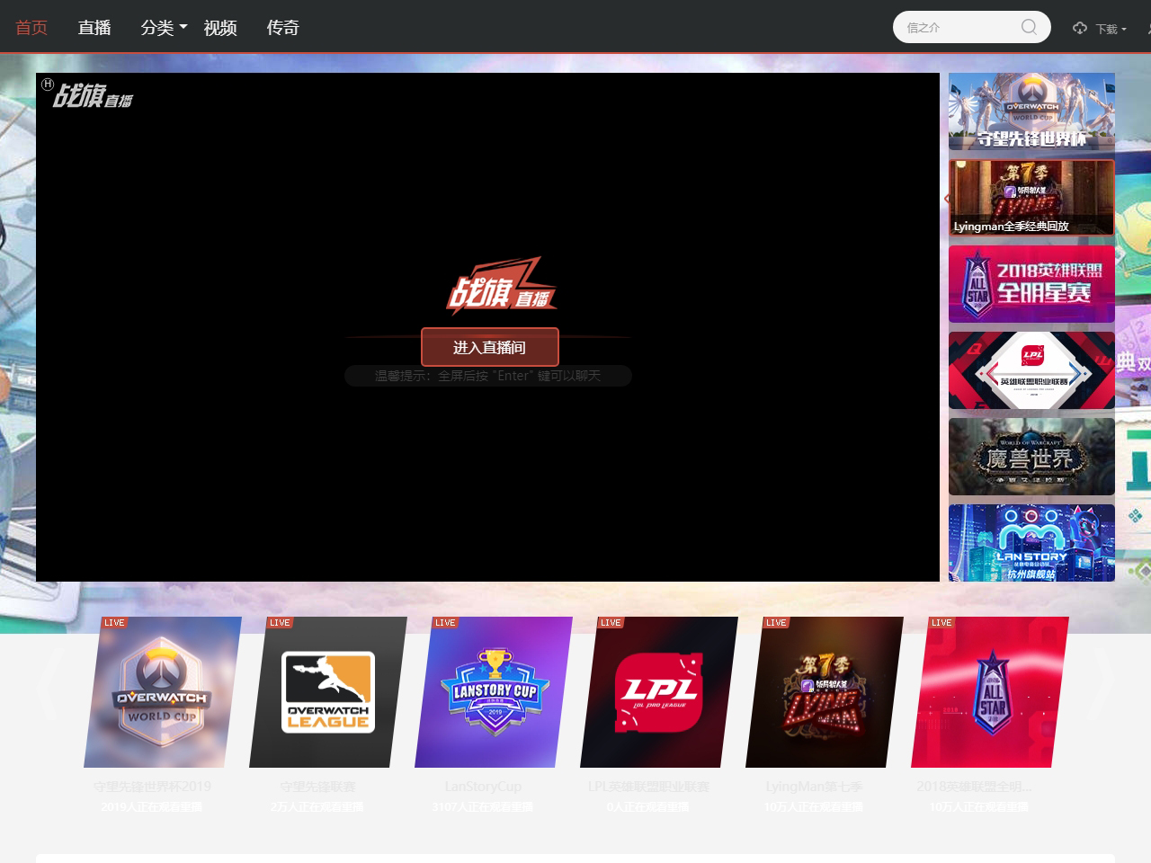Click the search magnifier icon
This screenshot has width=1151, height=863.
point(1029,27)
